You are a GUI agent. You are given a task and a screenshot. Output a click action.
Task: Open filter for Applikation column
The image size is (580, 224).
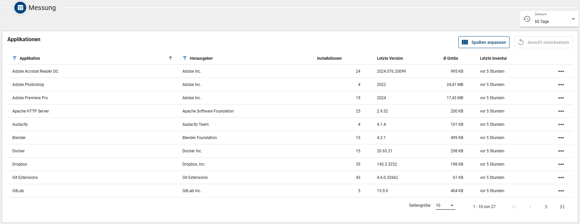point(15,58)
